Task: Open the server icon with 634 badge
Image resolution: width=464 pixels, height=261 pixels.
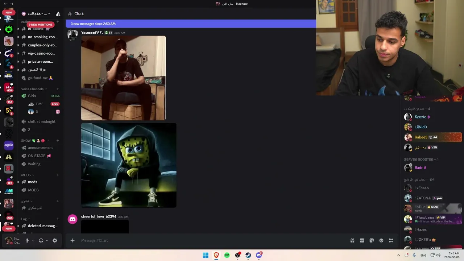Action: coord(9,87)
